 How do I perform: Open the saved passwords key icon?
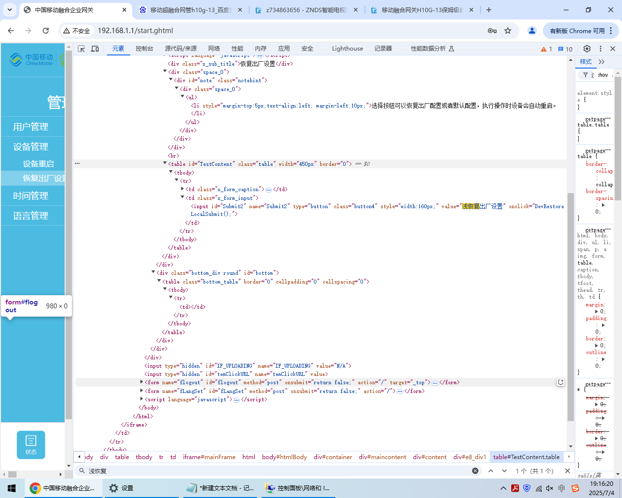pos(492,31)
